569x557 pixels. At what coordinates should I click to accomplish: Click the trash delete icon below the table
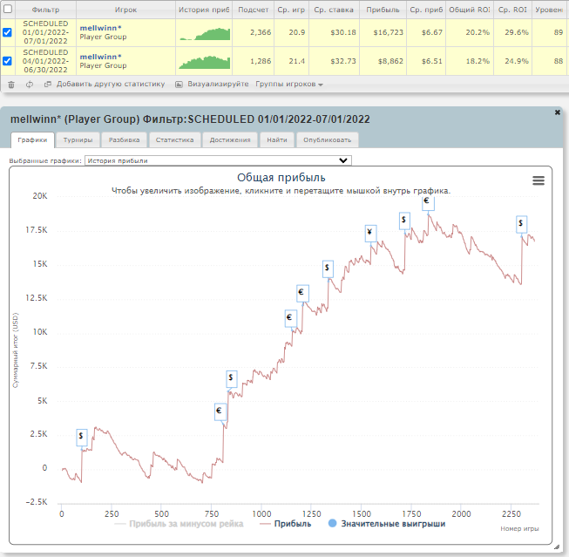click(x=11, y=85)
